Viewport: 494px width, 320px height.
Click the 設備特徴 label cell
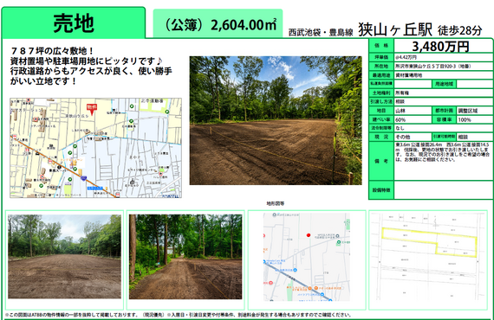coord(381,190)
